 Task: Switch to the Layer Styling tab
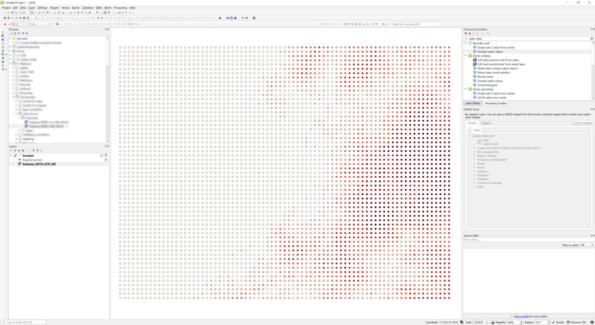pyautogui.click(x=473, y=103)
